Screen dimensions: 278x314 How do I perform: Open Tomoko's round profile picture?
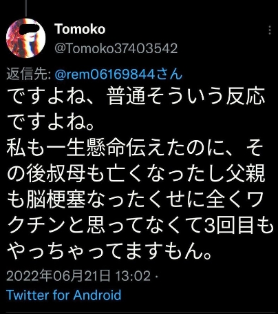pyautogui.click(x=26, y=38)
